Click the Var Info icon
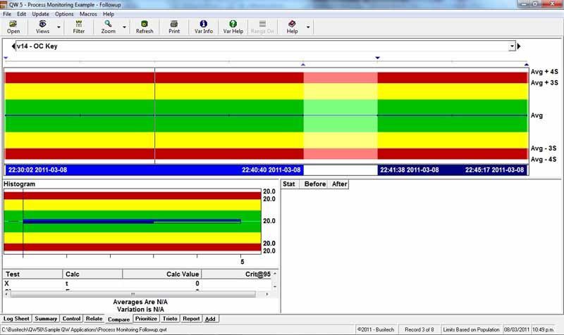The width and height of the screenshot is (564, 335). pyautogui.click(x=204, y=24)
